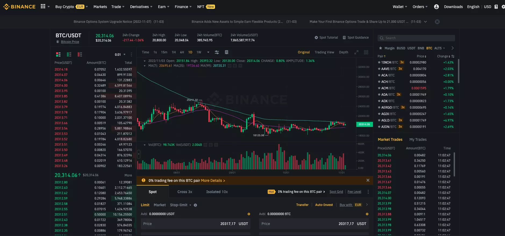Open the Fee Level link
This screenshot has height=236, width=505.
pos(354,192)
